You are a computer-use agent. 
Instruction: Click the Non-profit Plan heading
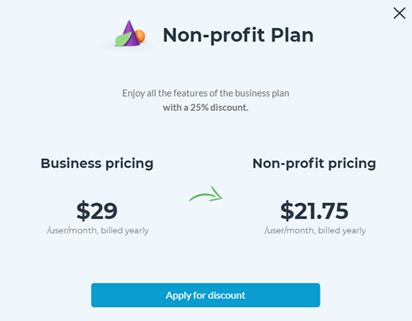click(x=238, y=35)
